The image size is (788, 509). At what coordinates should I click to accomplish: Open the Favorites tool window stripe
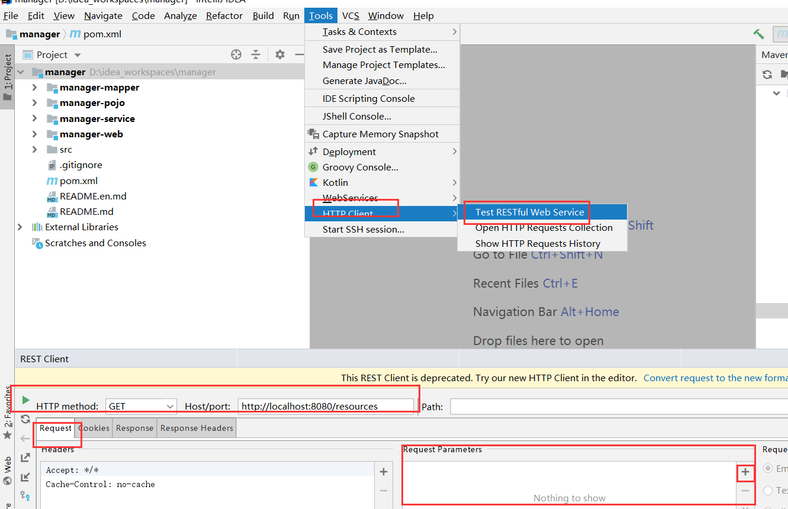[8, 413]
